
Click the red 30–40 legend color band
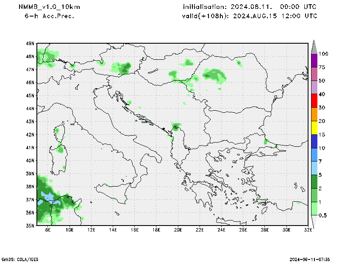point(314,101)
